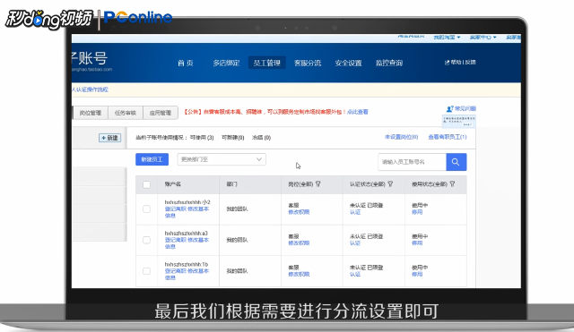This screenshot has width=574, height=332.
Task: Click 修改权限 in the fxhszhszhxhhh:小2 row
Action: click(x=299, y=212)
